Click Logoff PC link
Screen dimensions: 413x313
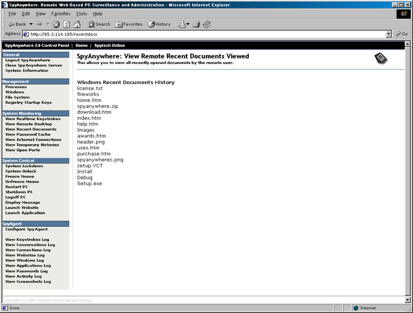[x=15, y=197]
